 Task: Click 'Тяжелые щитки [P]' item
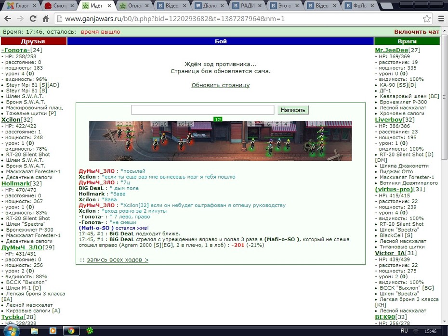point(31,114)
